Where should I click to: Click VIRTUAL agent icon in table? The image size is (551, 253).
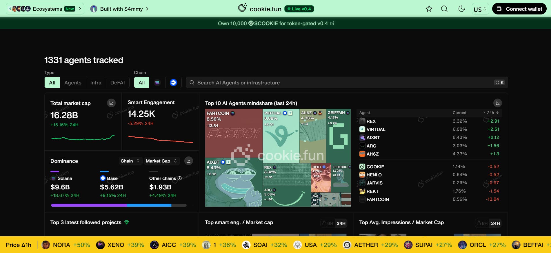[362, 129]
